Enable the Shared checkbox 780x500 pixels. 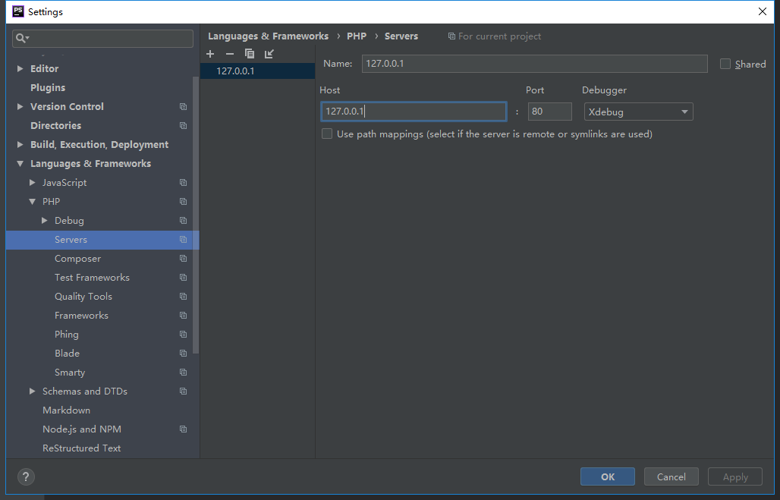(725, 64)
